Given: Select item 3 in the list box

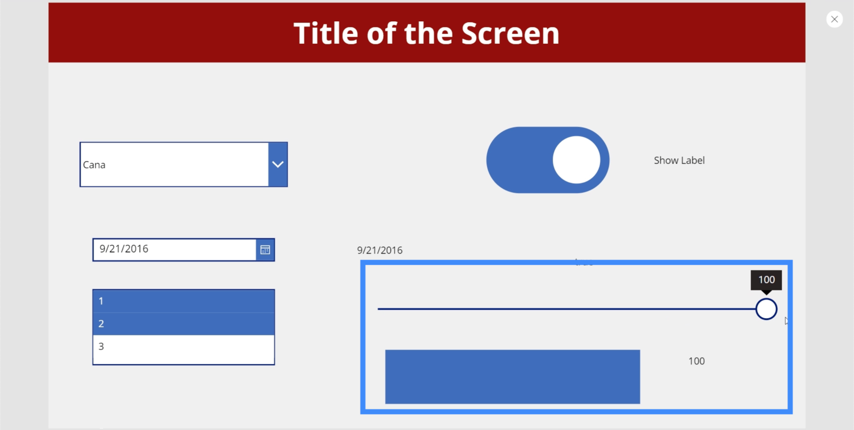Looking at the screenshot, I should [x=184, y=346].
